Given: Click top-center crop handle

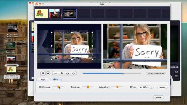Looking at the screenshot, I should click(x=72, y=32).
